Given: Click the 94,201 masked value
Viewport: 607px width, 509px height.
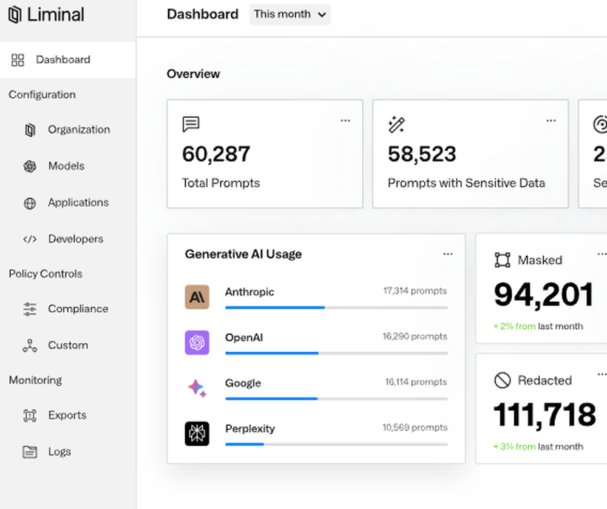Looking at the screenshot, I should (544, 295).
